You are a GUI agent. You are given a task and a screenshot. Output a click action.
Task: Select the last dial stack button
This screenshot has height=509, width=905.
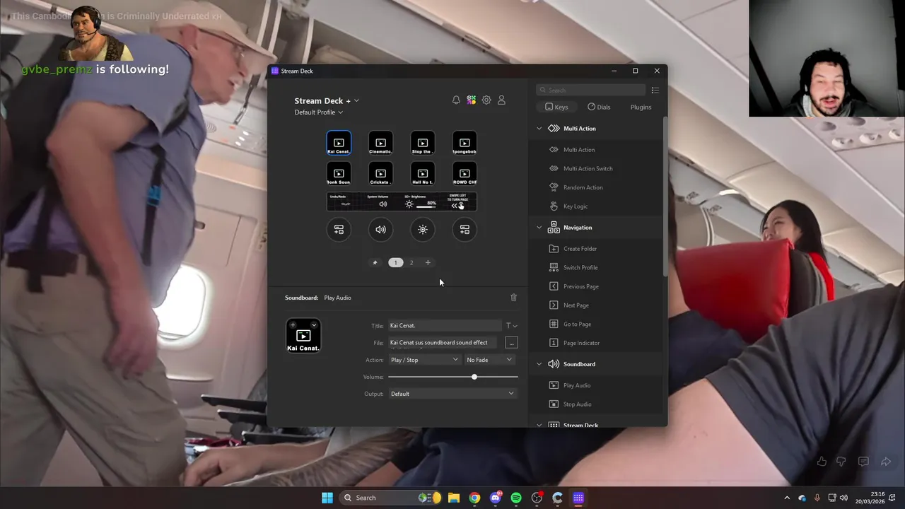tap(465, 229)
